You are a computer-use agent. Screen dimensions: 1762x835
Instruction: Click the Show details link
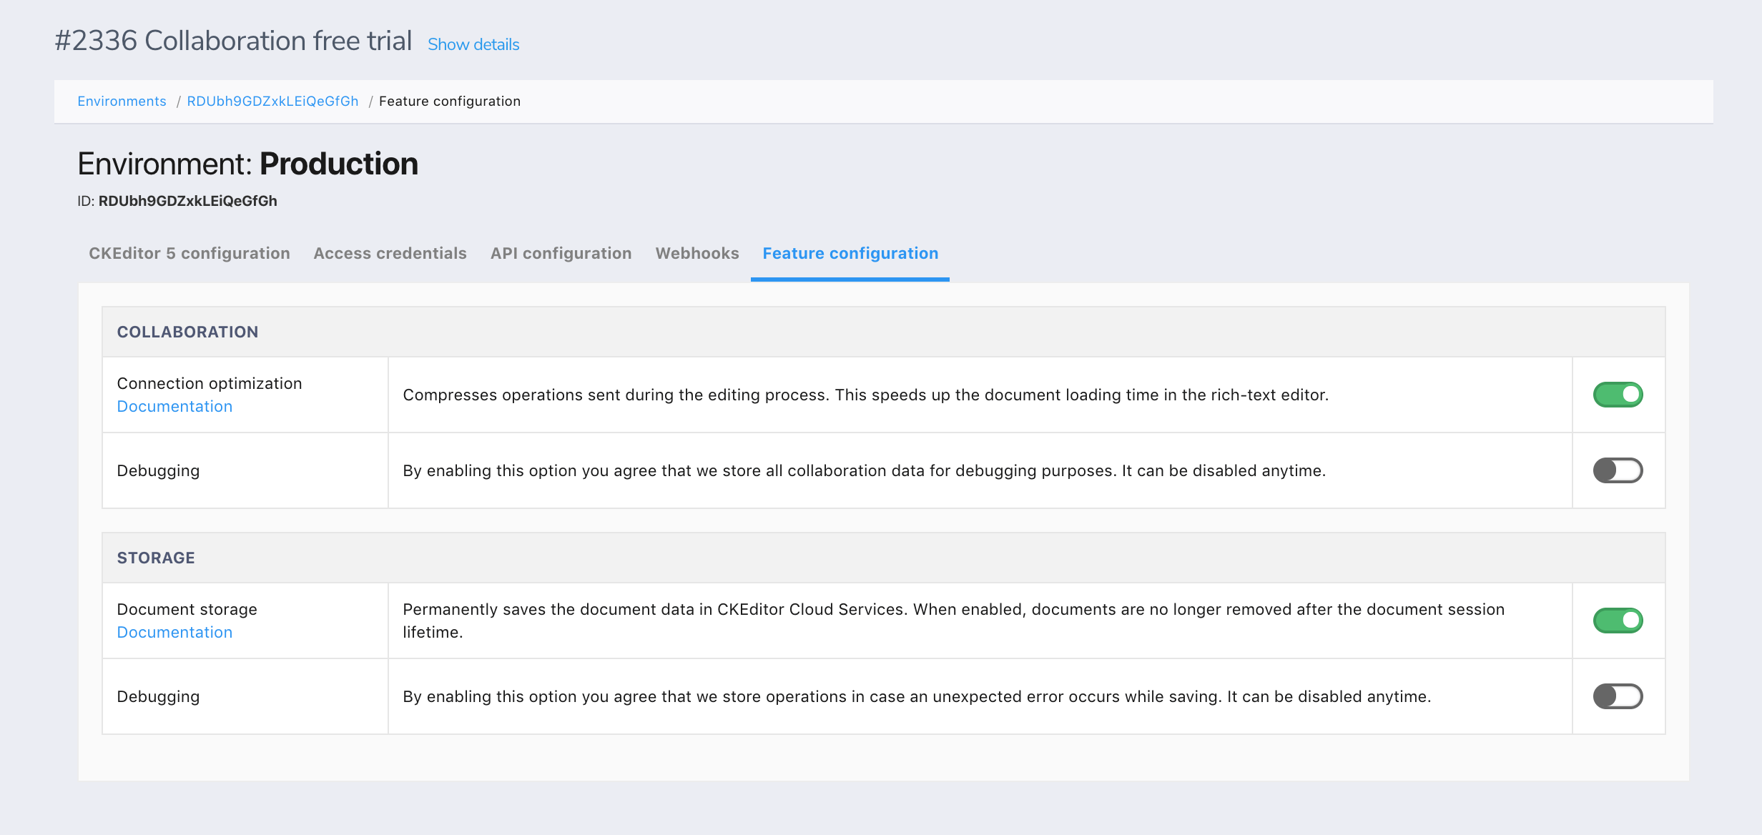pyautogui.click(x=473, y=44)
